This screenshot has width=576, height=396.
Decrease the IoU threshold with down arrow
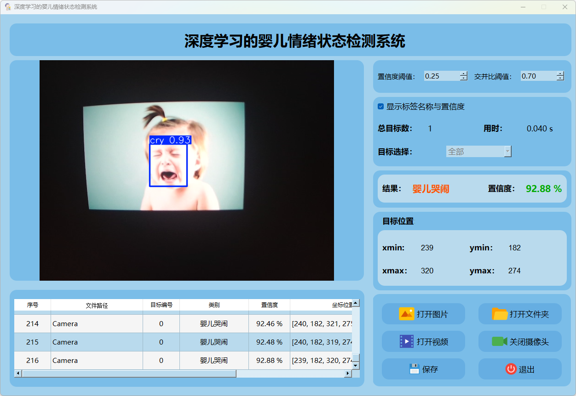coord(560,79)
